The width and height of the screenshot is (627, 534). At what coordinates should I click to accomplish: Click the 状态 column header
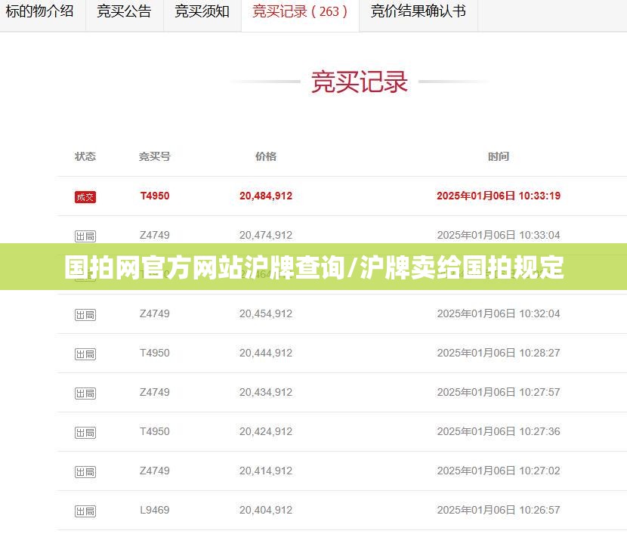pyautogui.click(x=85, y=156)
